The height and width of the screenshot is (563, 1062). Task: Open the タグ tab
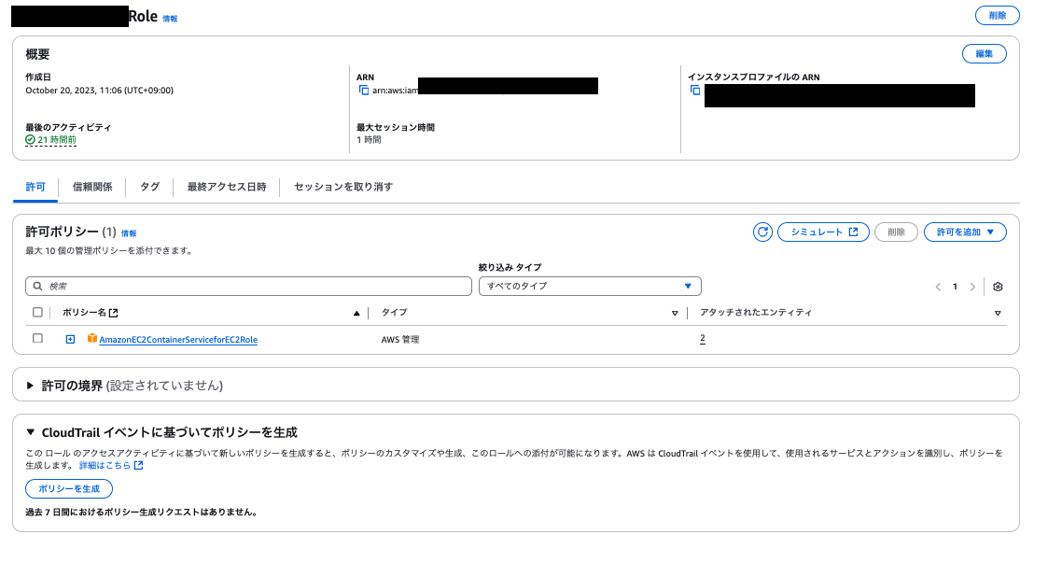pos(149,187)
